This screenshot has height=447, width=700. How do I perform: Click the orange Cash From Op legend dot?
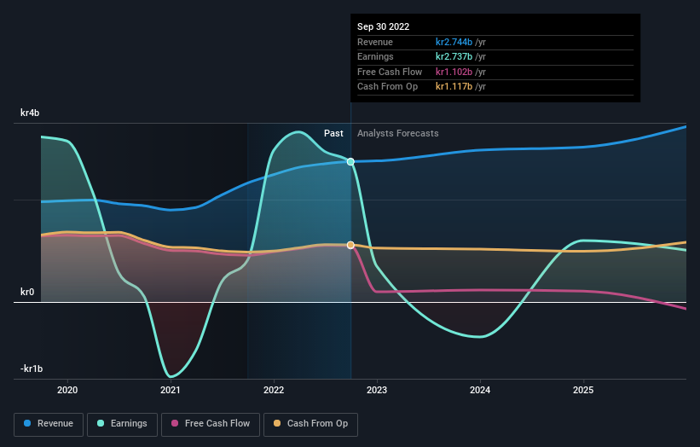tap(277, 423)
